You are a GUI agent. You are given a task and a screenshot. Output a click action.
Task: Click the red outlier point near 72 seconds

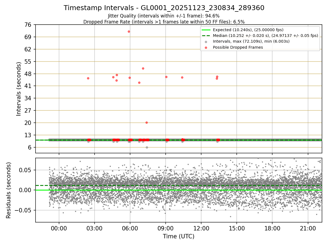129,31
